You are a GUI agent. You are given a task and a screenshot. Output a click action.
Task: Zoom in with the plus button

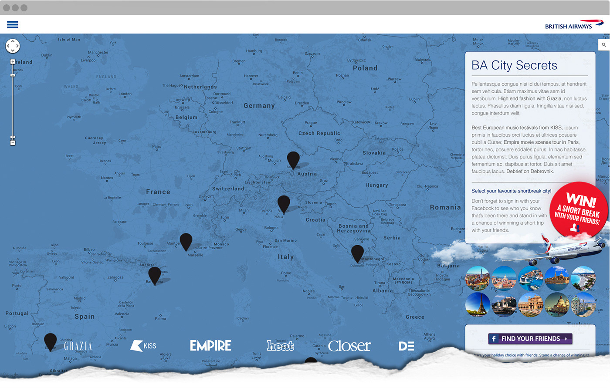click(x=13, y=62)
